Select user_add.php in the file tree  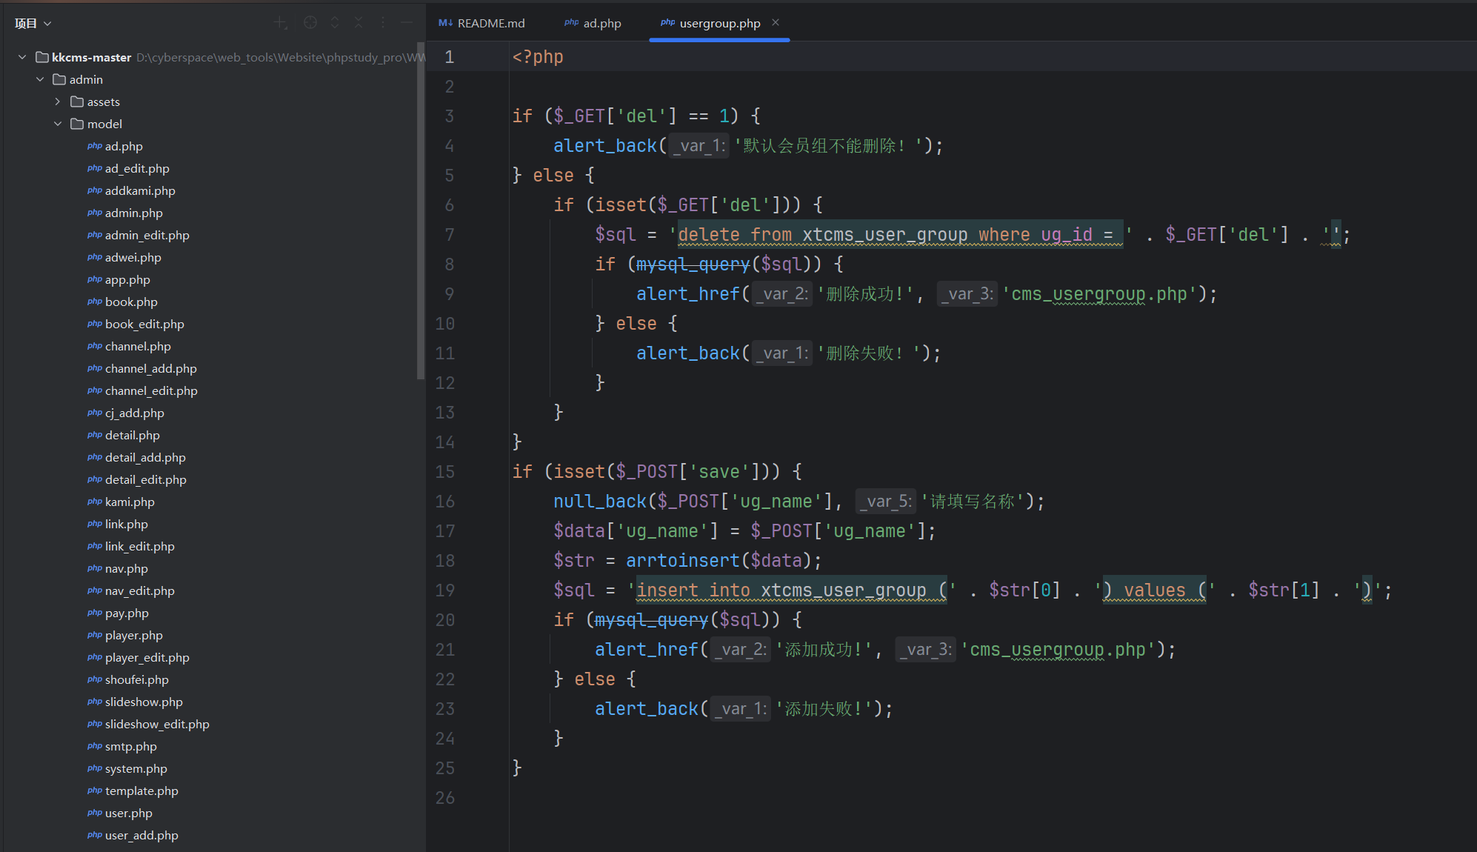(x=141, y=835)
